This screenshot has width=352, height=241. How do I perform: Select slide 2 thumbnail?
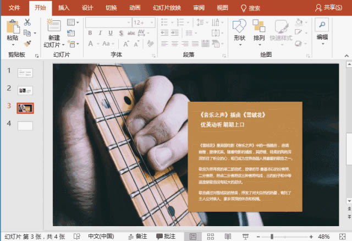click(x=25, y=90)
